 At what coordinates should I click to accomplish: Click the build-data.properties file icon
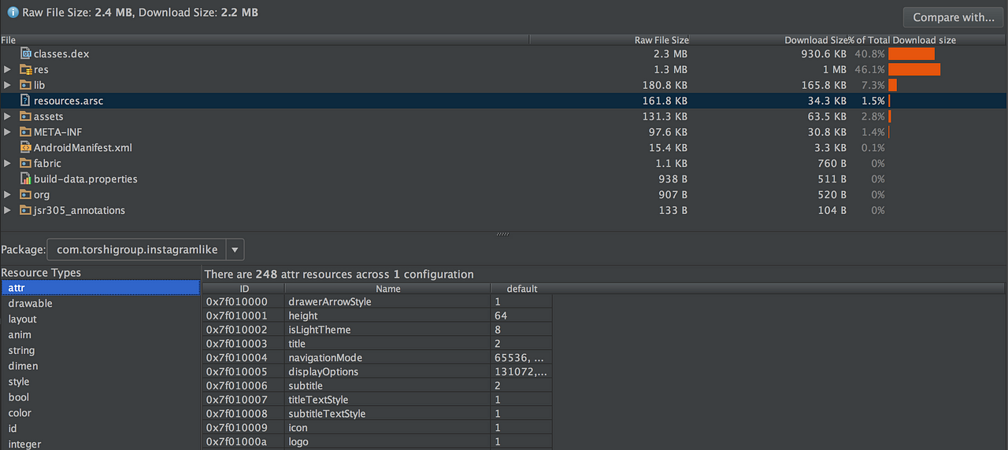tap(25, 179)
